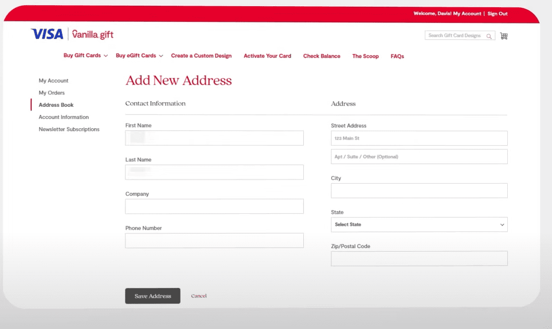Focus the City field
The height and width of the screenshot is (329, 552).
[x=419, y=190]
